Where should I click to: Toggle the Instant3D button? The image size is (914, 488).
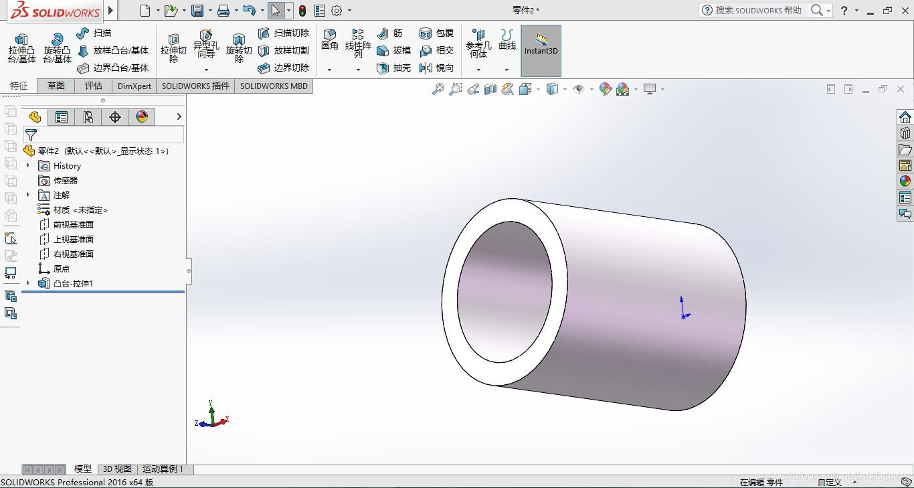coord(541,50)
